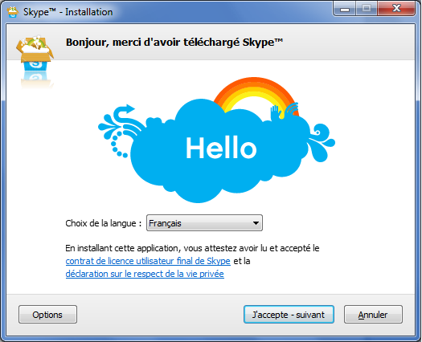Click the dotted curl decoration beside cloud
The width and height of the screenshot is (422, 342).
pos(117,145)
